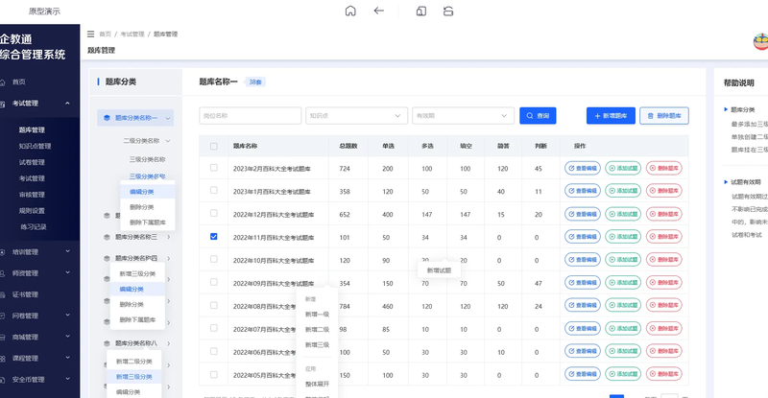The image size is (768, 398).
Task: Click the 新增题库 button
Action: (x=611, y=115)
